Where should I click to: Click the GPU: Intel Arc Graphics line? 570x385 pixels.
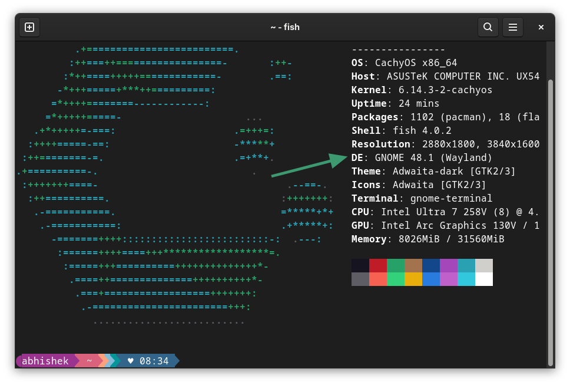445,226
